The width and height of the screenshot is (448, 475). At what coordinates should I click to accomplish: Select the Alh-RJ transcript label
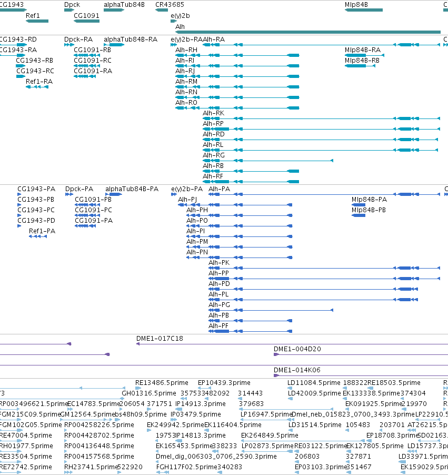click(185, 71)
